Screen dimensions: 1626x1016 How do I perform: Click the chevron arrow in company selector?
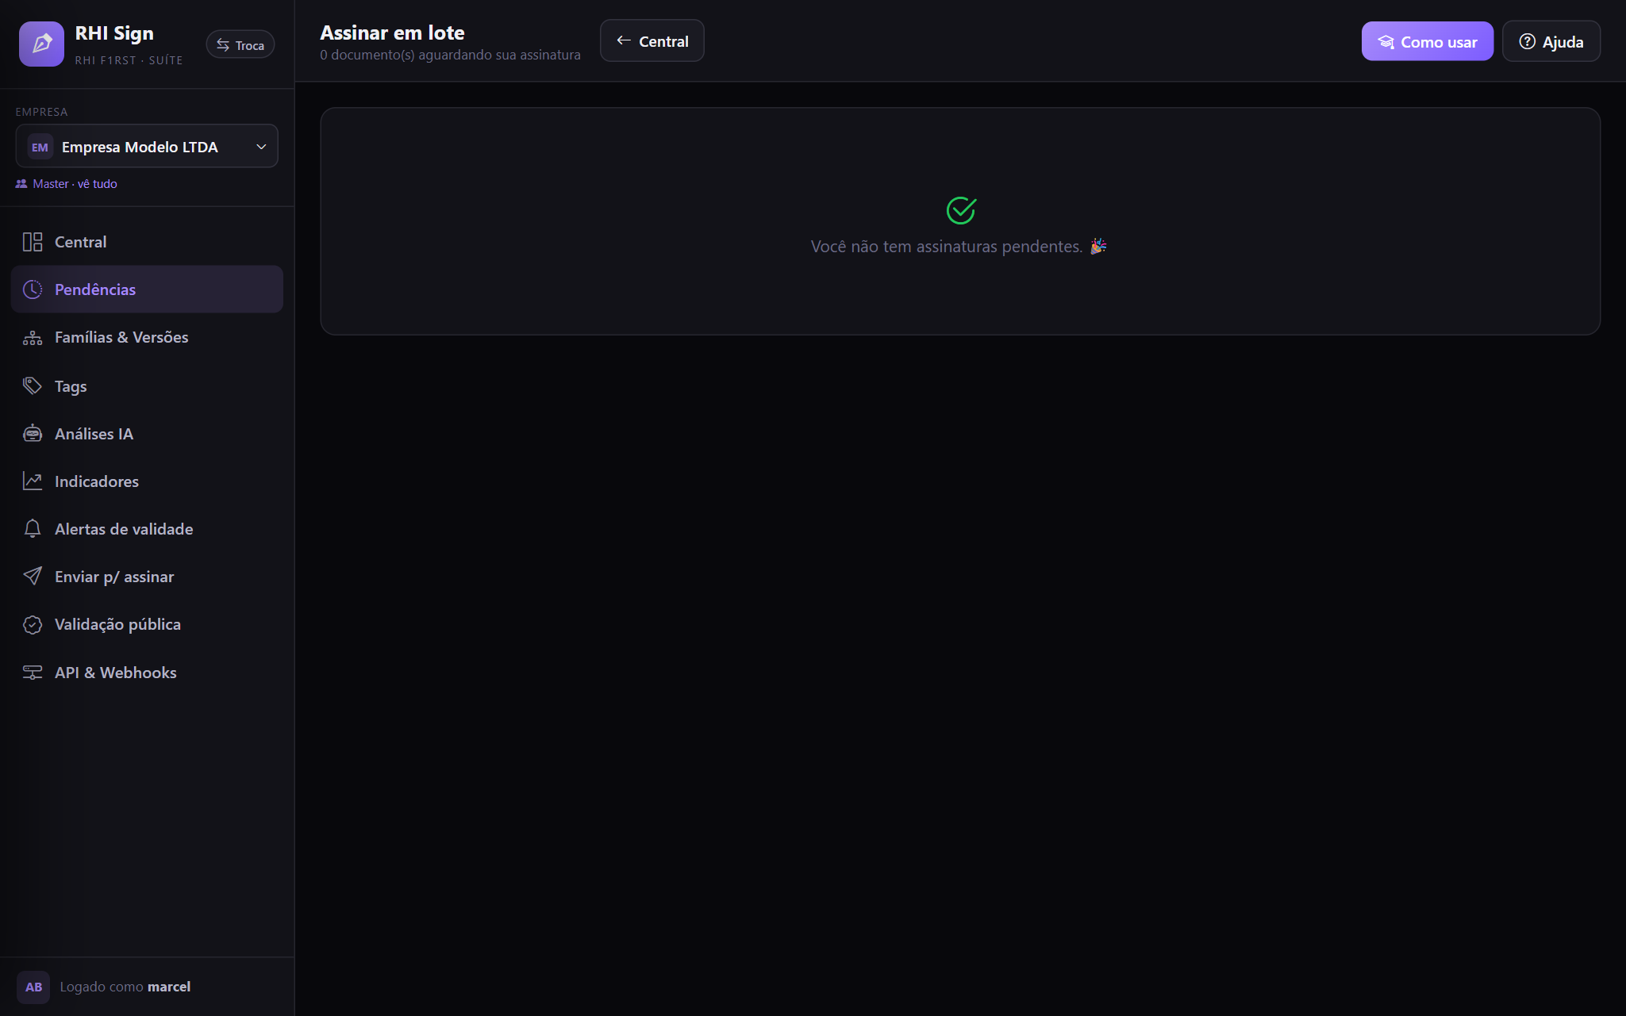[261, 147]
